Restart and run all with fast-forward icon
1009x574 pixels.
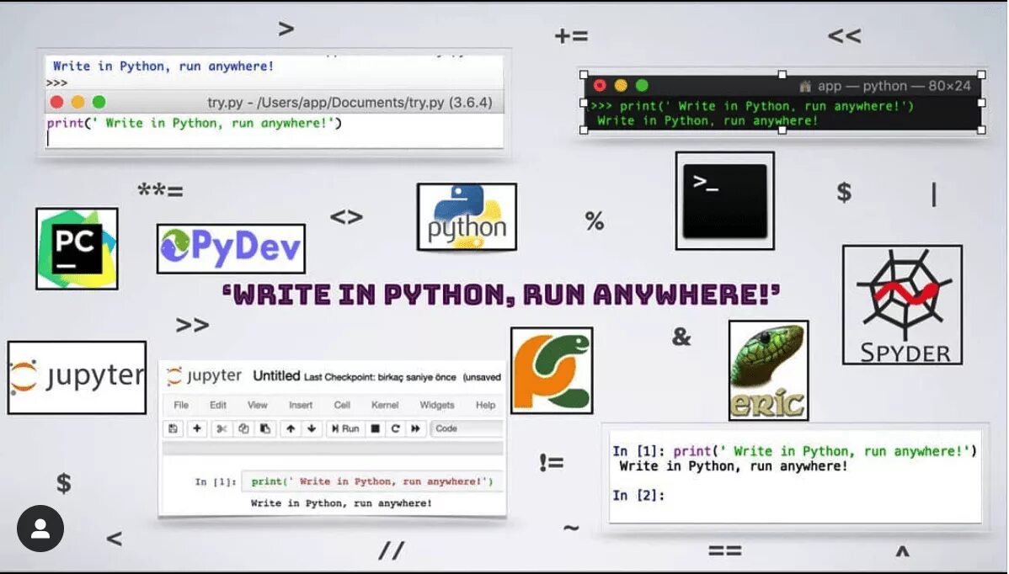click(x=416, y=428)
